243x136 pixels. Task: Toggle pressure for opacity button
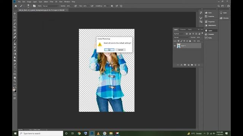(76, 6)
